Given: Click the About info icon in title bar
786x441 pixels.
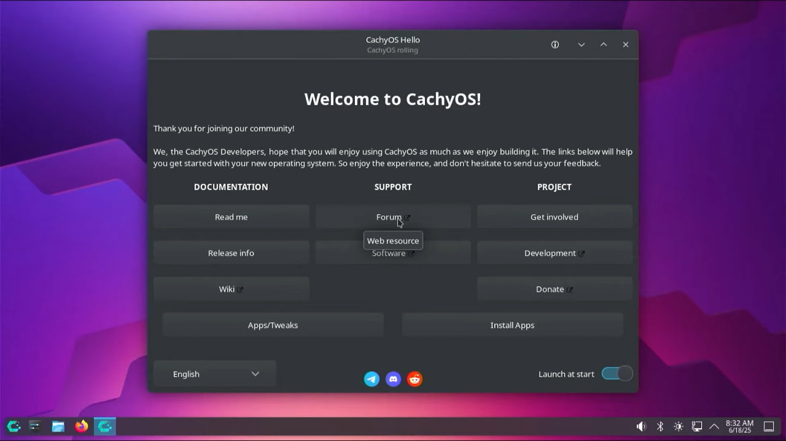Looking at the screenshot, I should pos(555,45).
